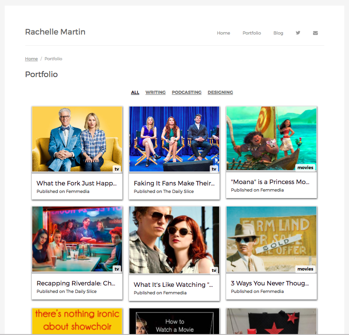This screenshot has width=349, height=335.
Task: Click title "Moana" is a Princess Mo...
Action: [x=270, y=182]
